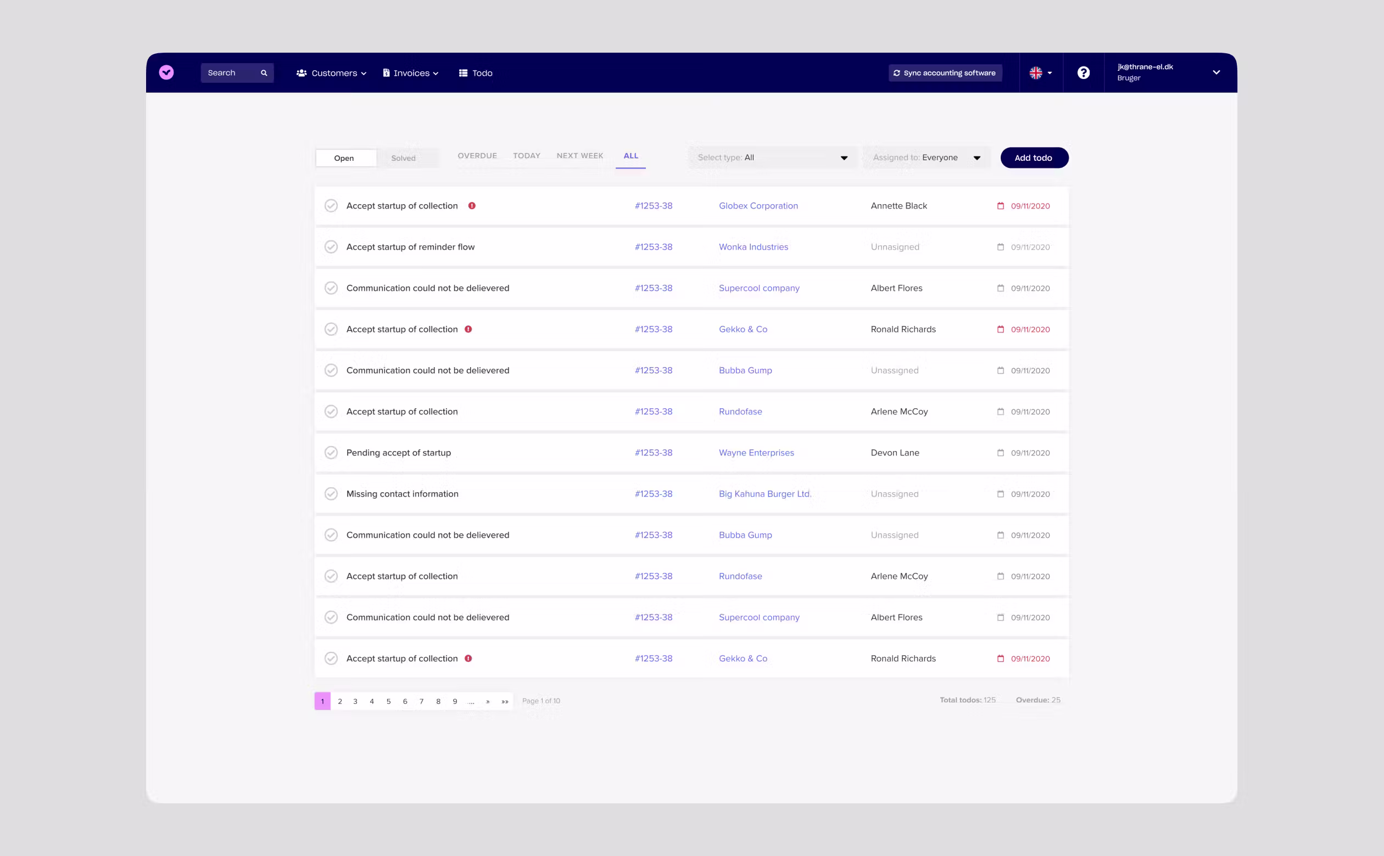Expand the user account menu chevron
The height and width of the screenshot is (856, 1384).
[1216, 72]
